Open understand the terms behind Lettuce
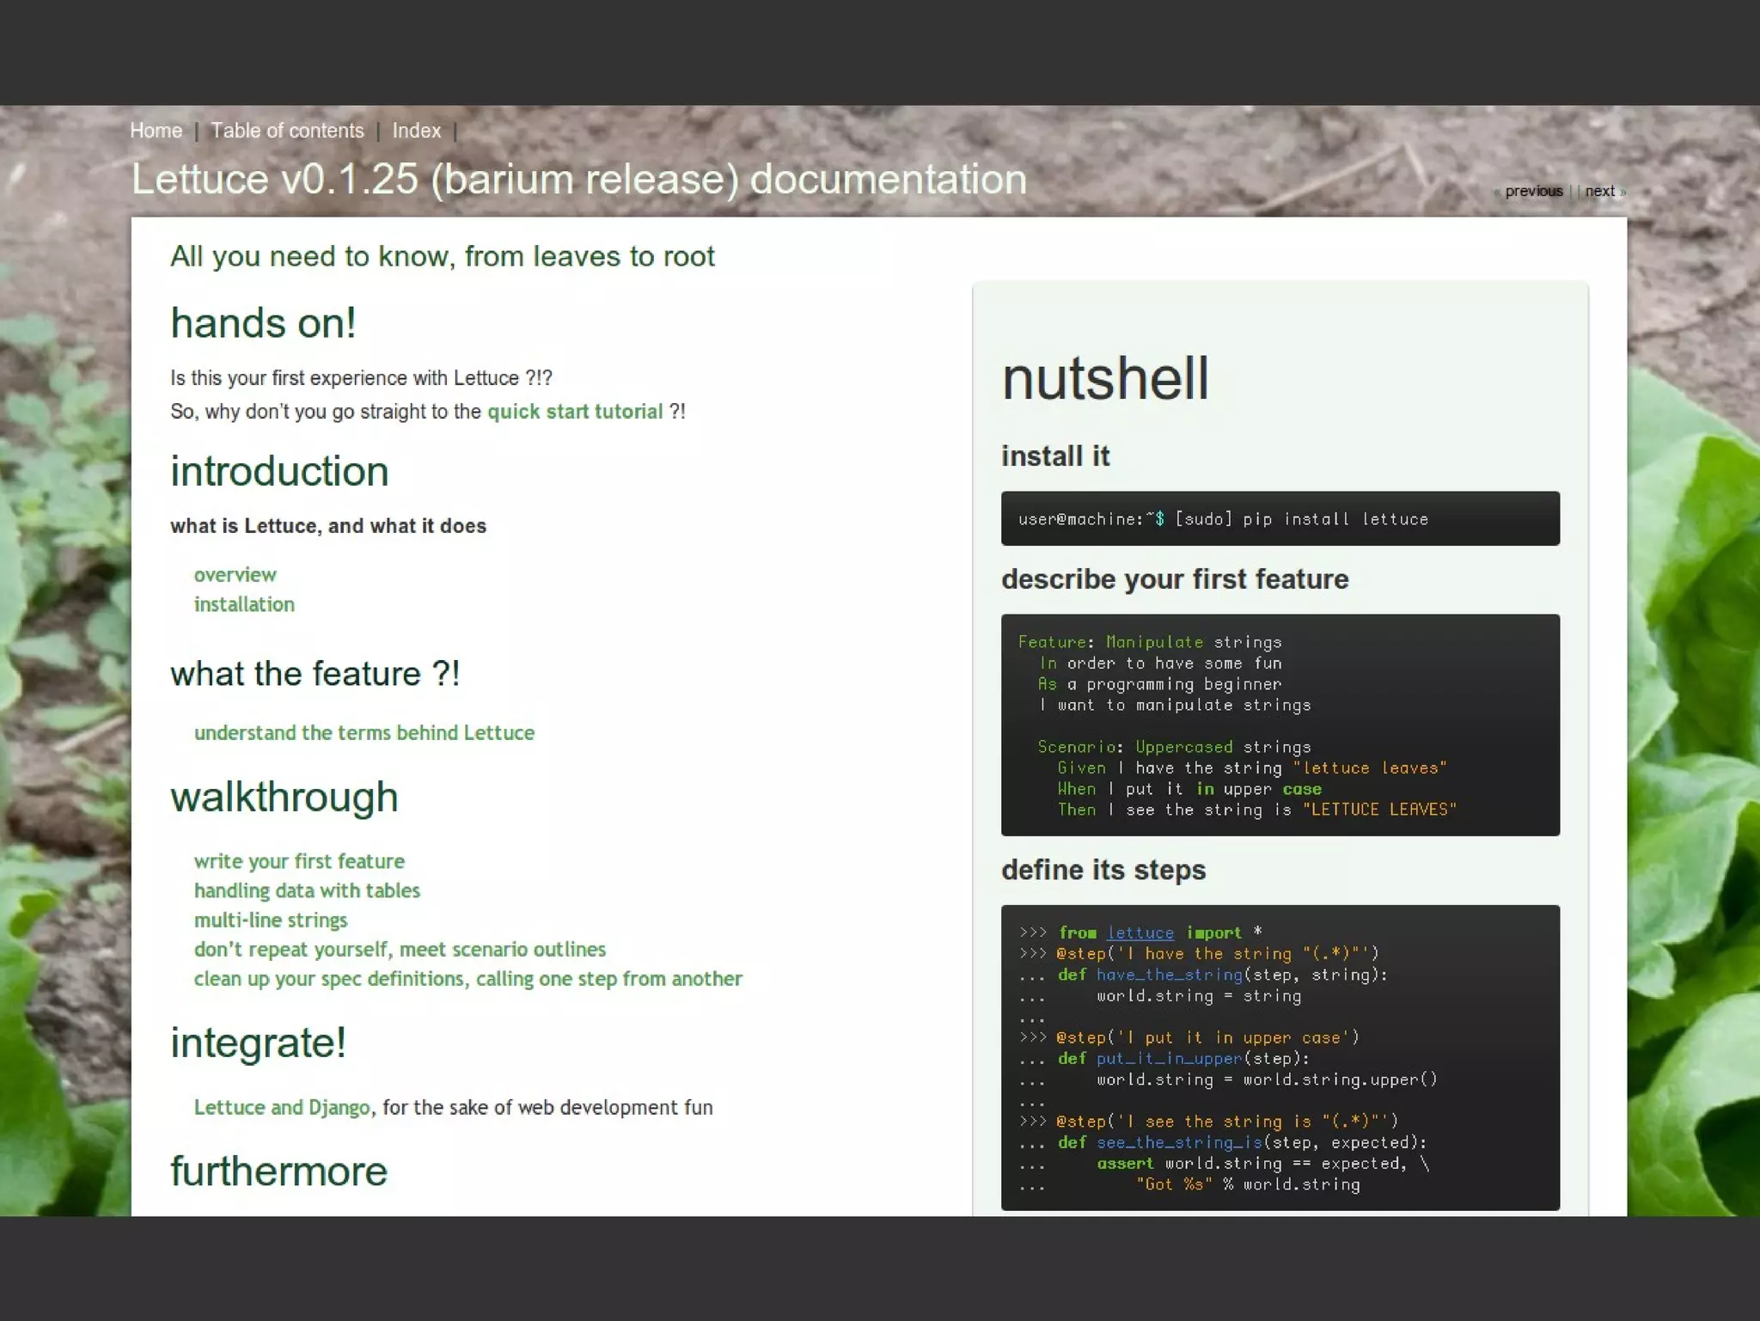This screenshot has height=1321, width=1760. [364, 732]
